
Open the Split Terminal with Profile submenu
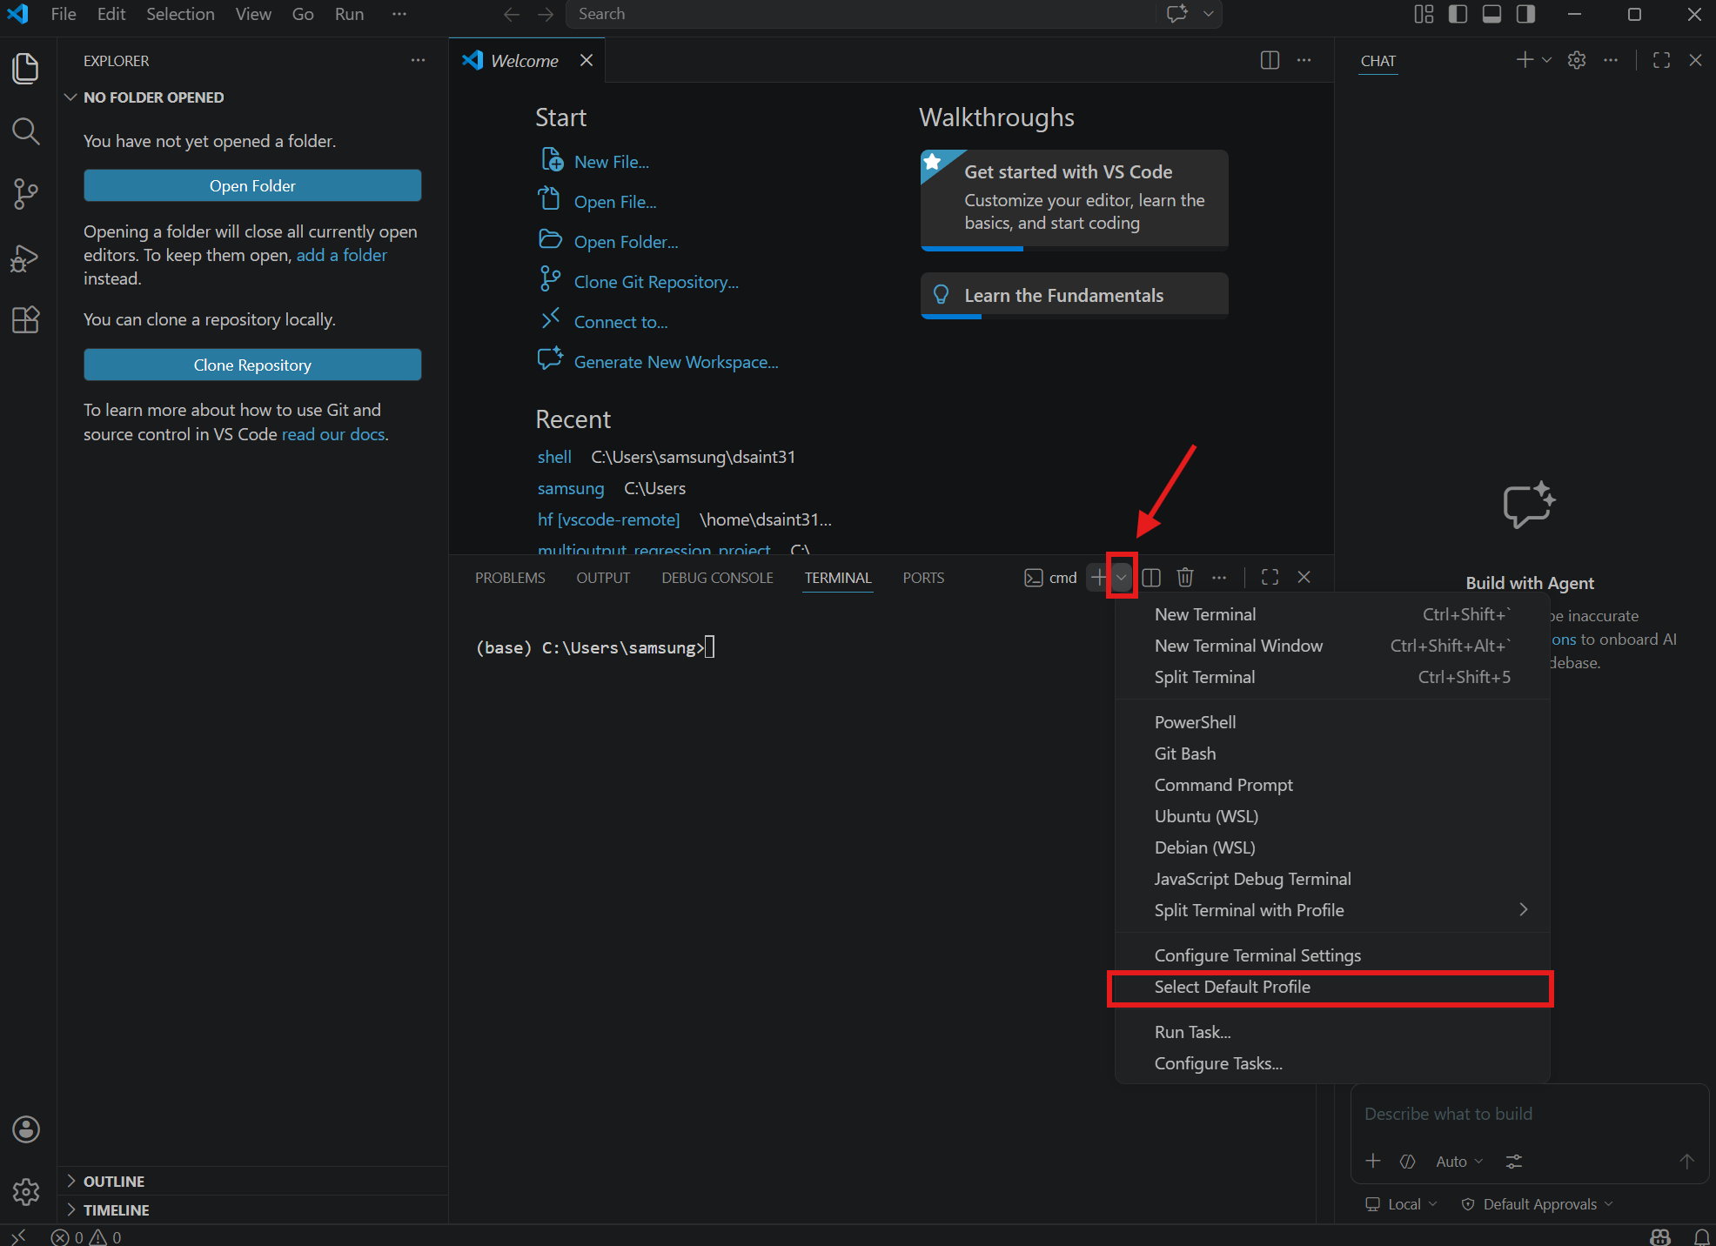click(1332, 910)
